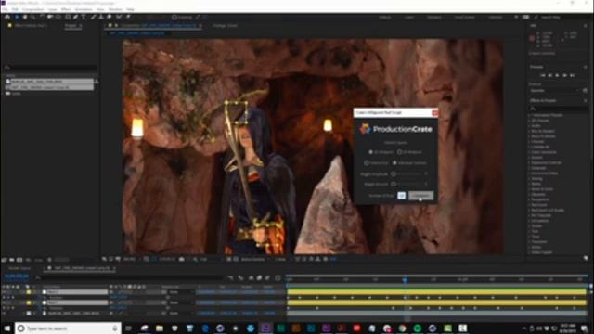The height and width of the screenshot is (334, 594).
Task: Choose the Individual Options radio button
Action: (394, 163)
